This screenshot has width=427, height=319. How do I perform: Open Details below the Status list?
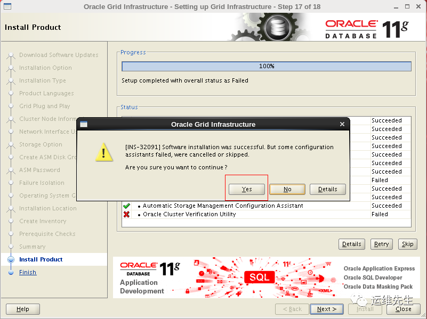point(351,244)
